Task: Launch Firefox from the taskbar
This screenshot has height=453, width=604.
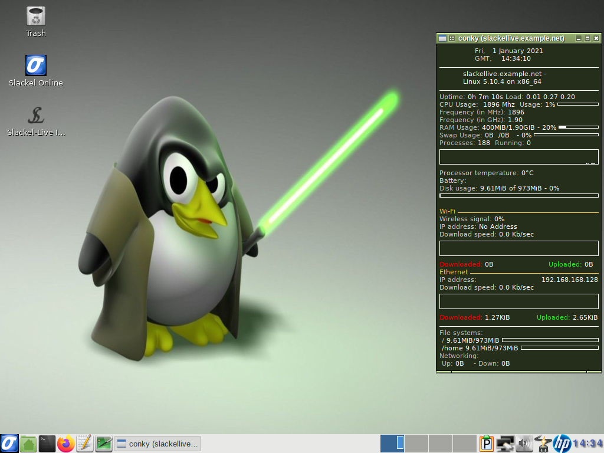Action: [66, 444]
